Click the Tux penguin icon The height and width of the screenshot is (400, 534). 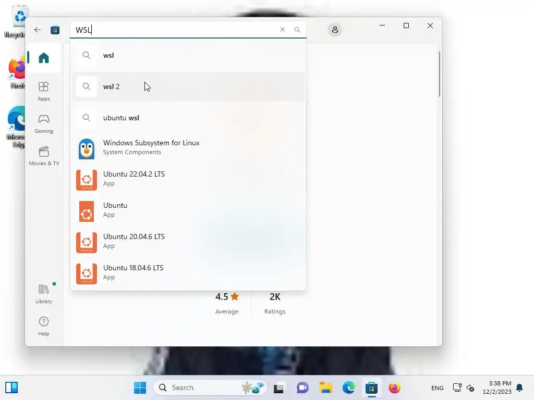[87, 148]
